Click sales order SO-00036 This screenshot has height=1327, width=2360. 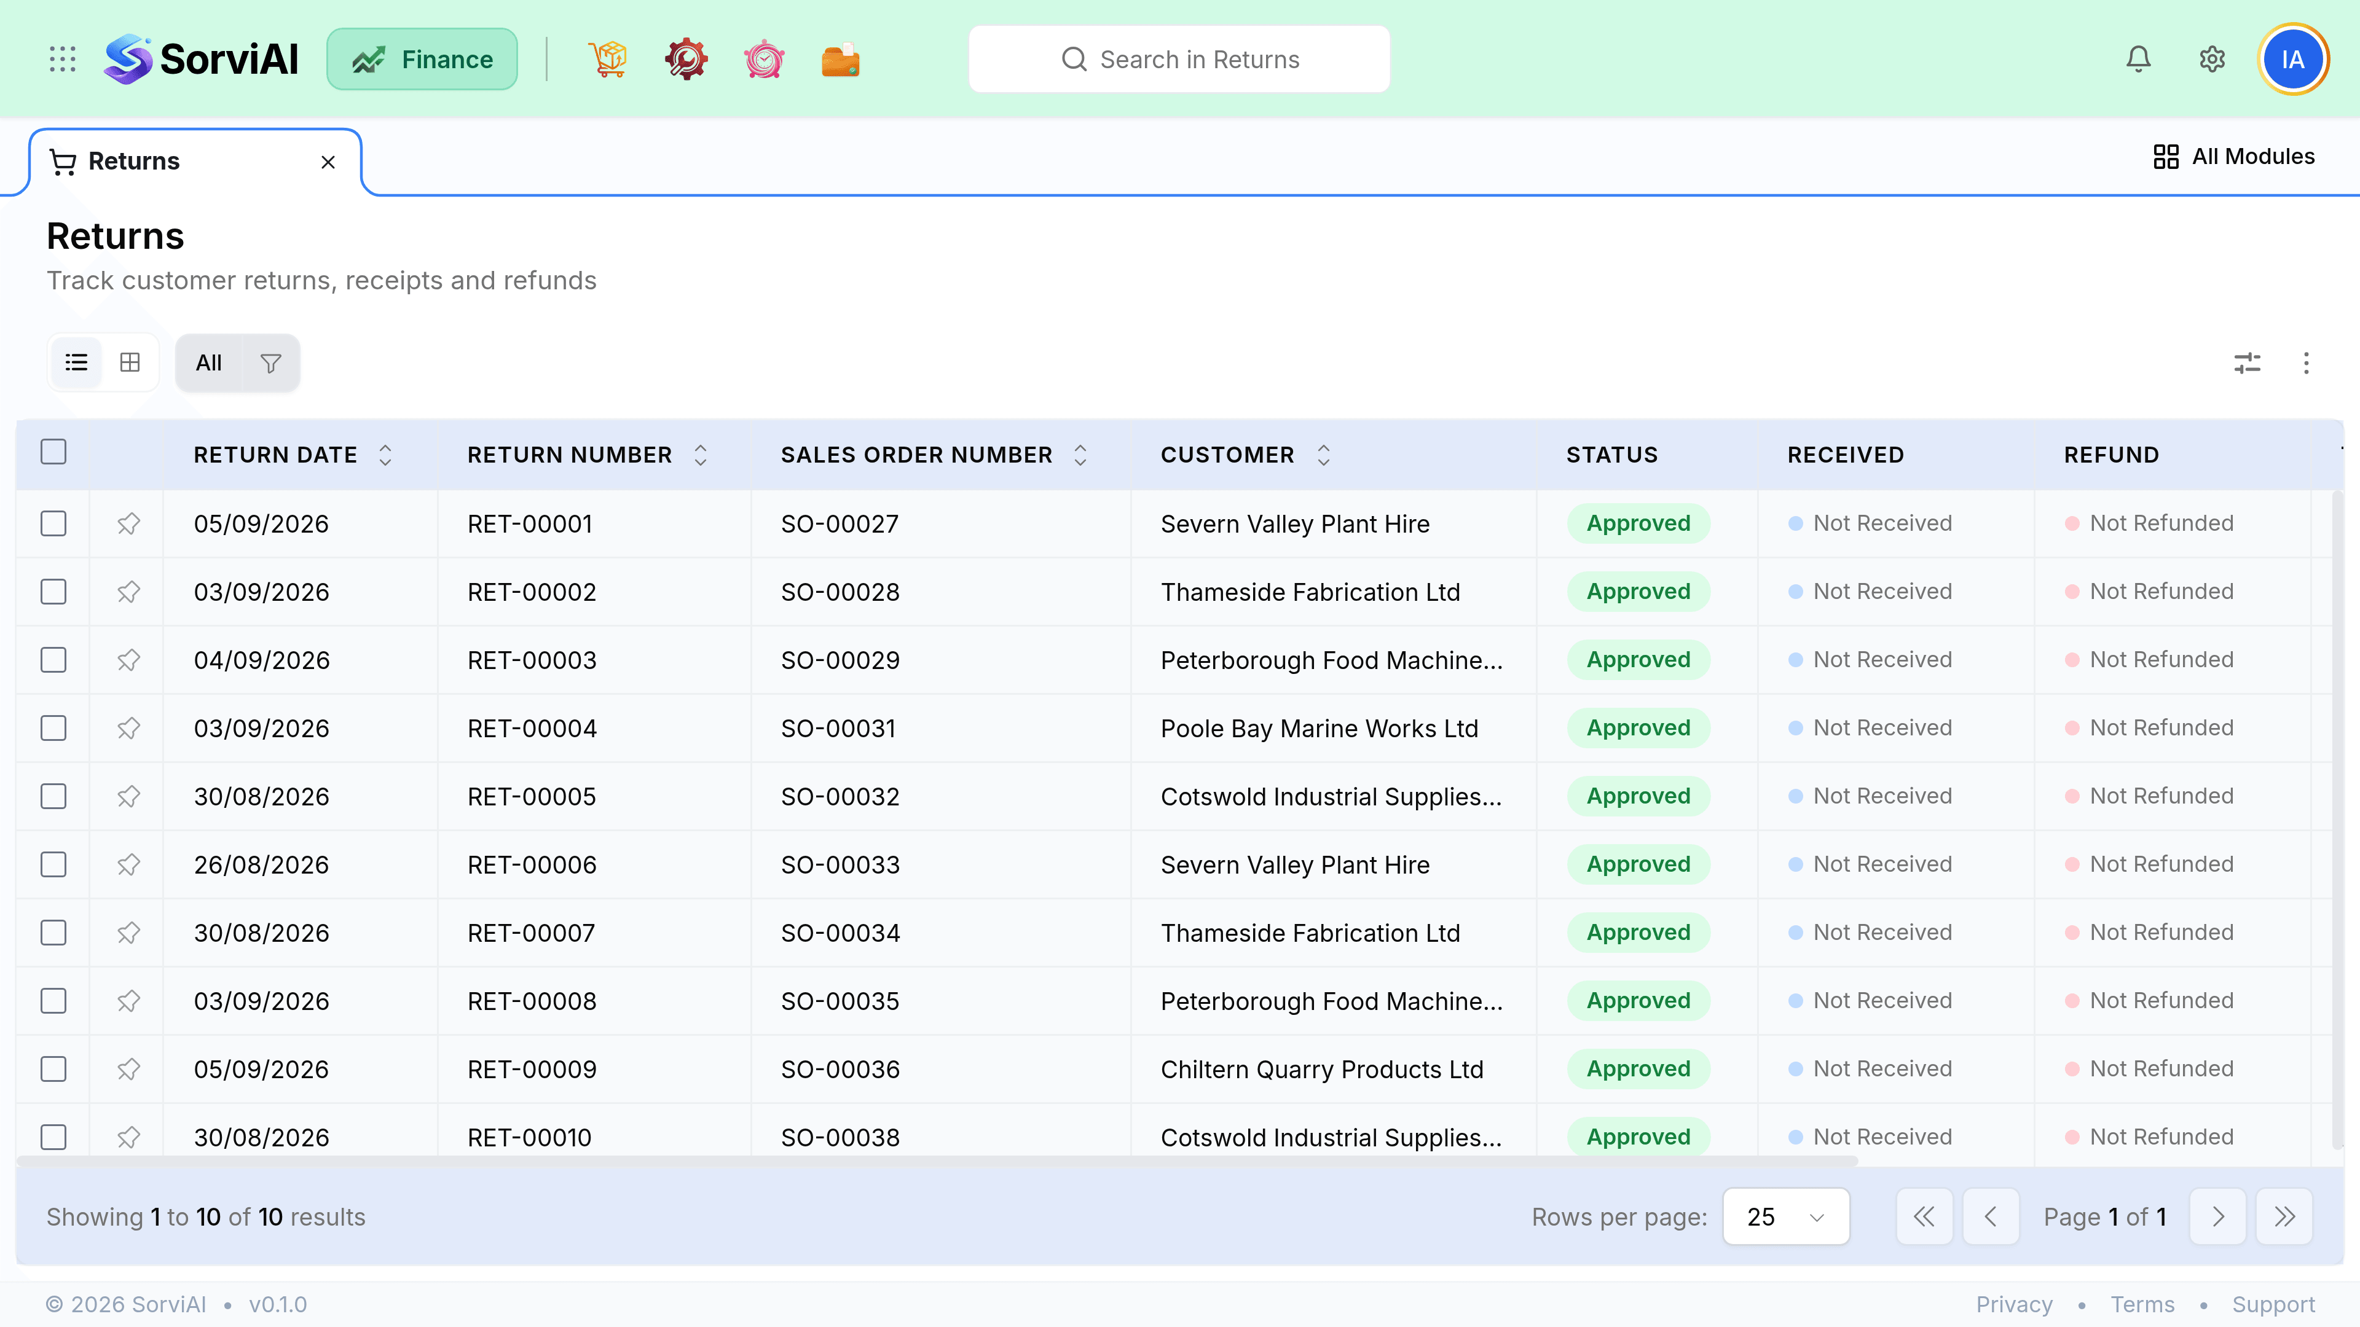click(840, 1070)
